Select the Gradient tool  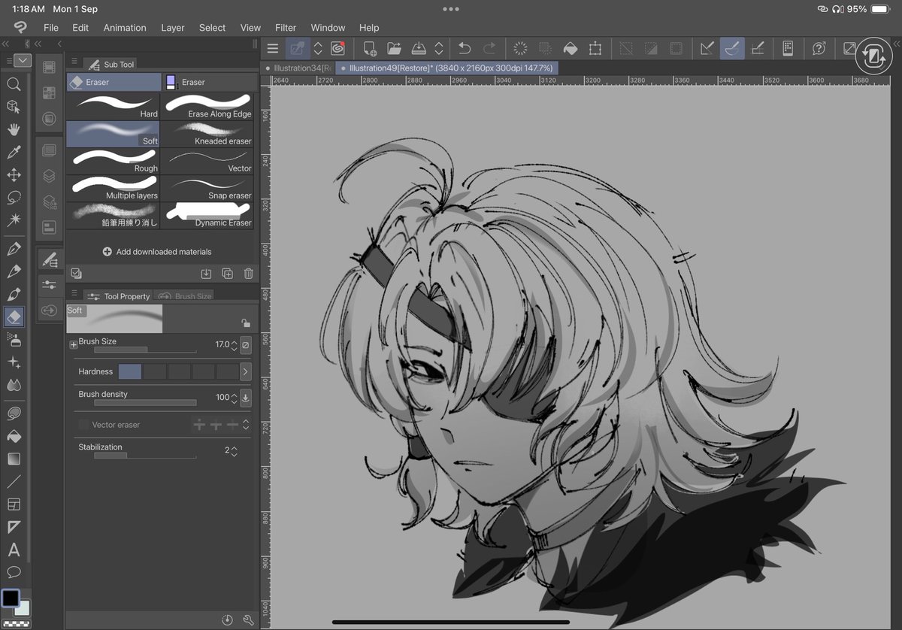pyautogui.click(x=14, y=459)
